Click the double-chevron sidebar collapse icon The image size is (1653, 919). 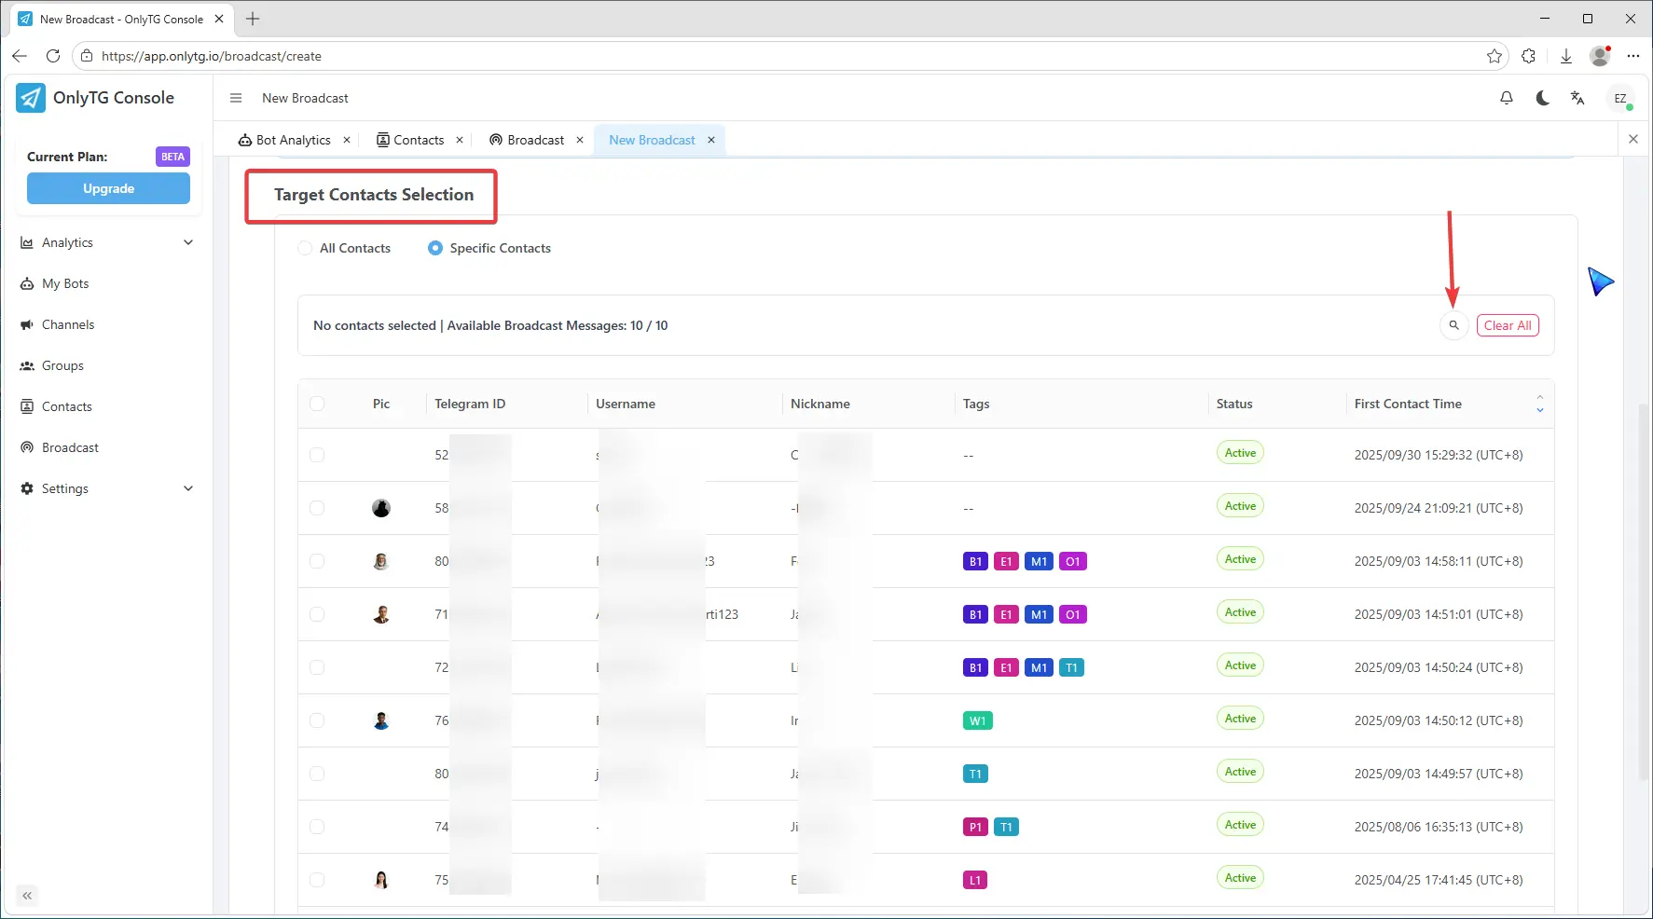point(27,896)
